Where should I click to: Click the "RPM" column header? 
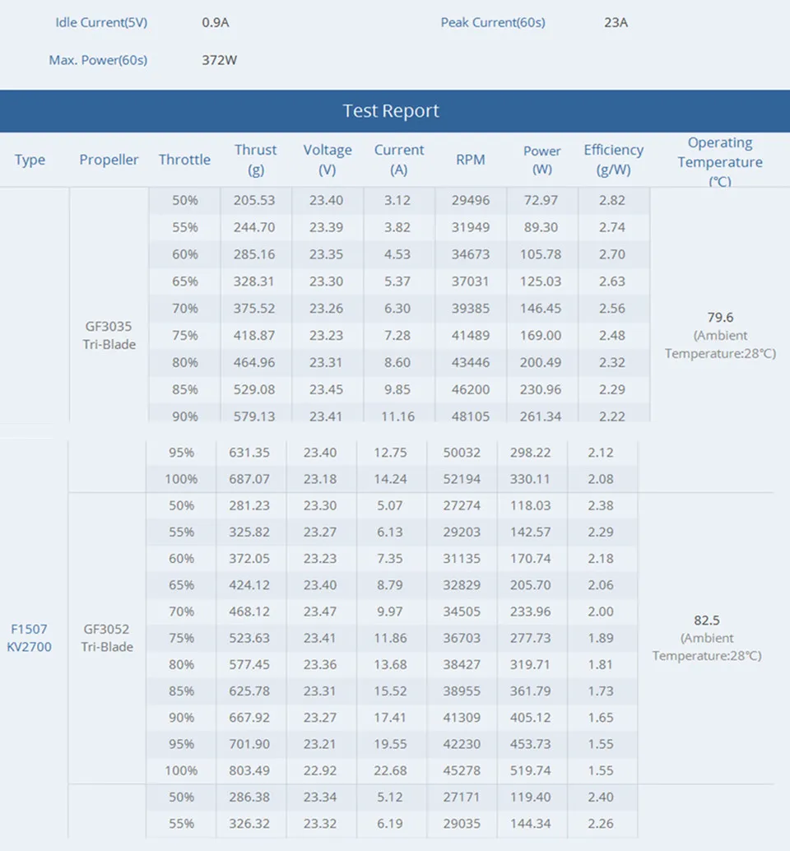pyautogui.click(x=471, y=160)
